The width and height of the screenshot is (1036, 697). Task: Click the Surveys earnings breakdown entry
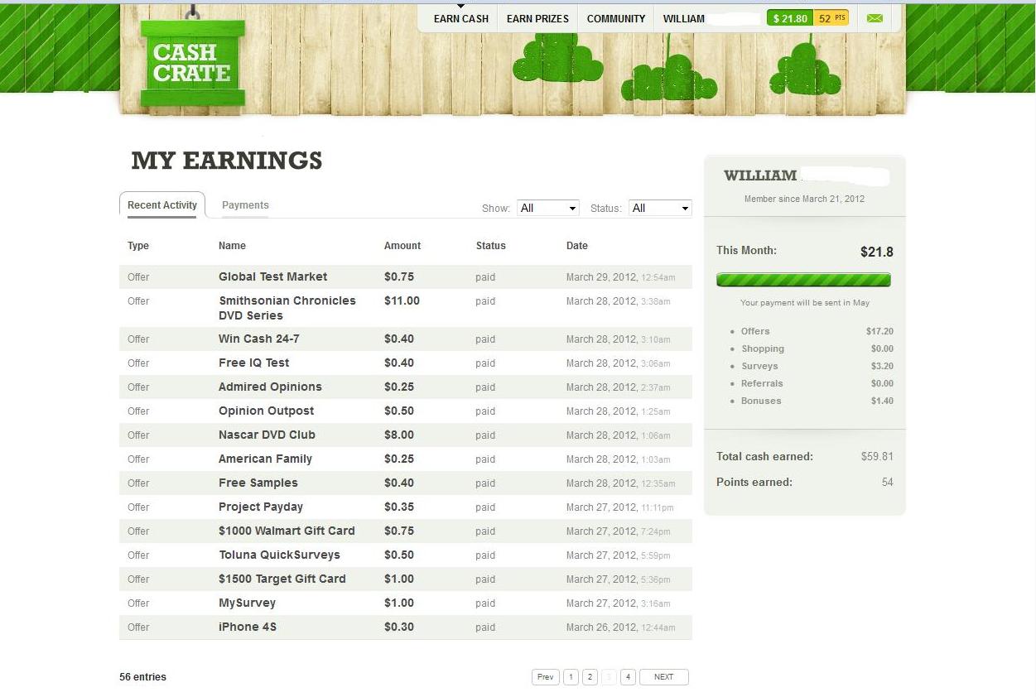tap(759, 366)
